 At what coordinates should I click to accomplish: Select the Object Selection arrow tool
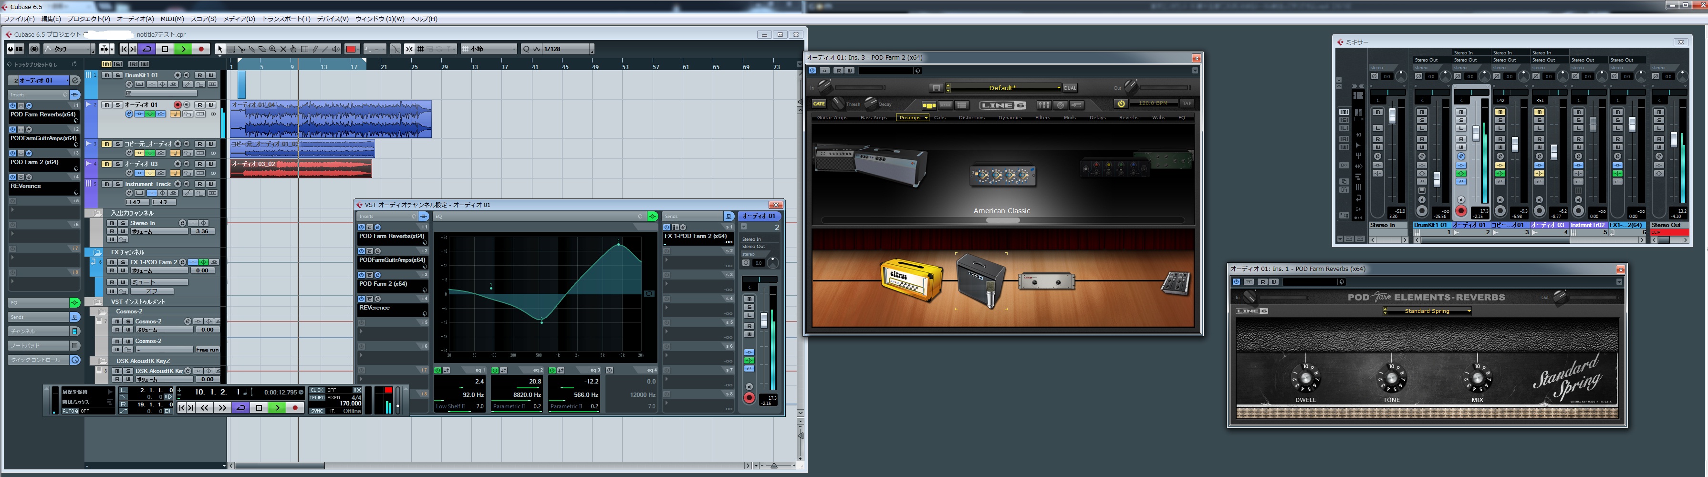[x=220, y=49]
